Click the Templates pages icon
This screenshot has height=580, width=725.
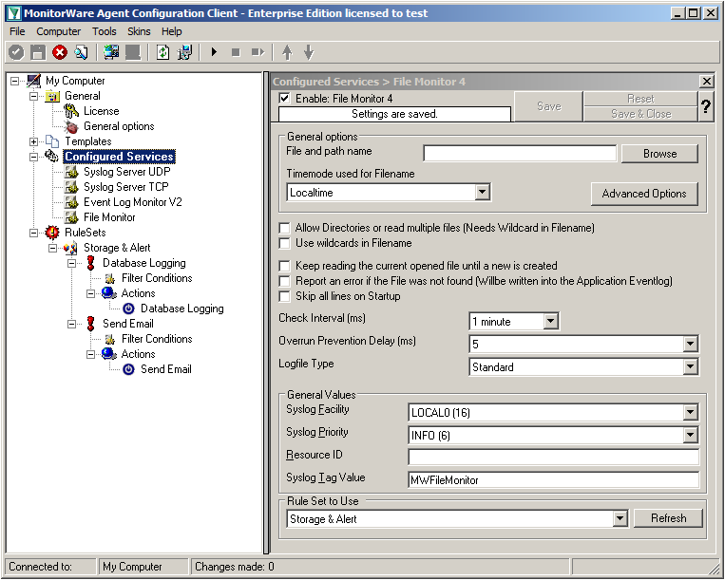52,141
